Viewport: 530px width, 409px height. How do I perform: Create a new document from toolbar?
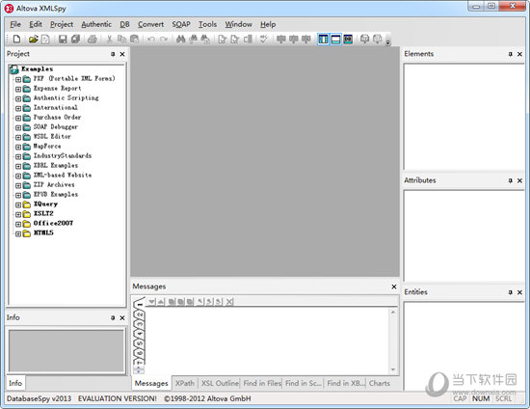16,40
